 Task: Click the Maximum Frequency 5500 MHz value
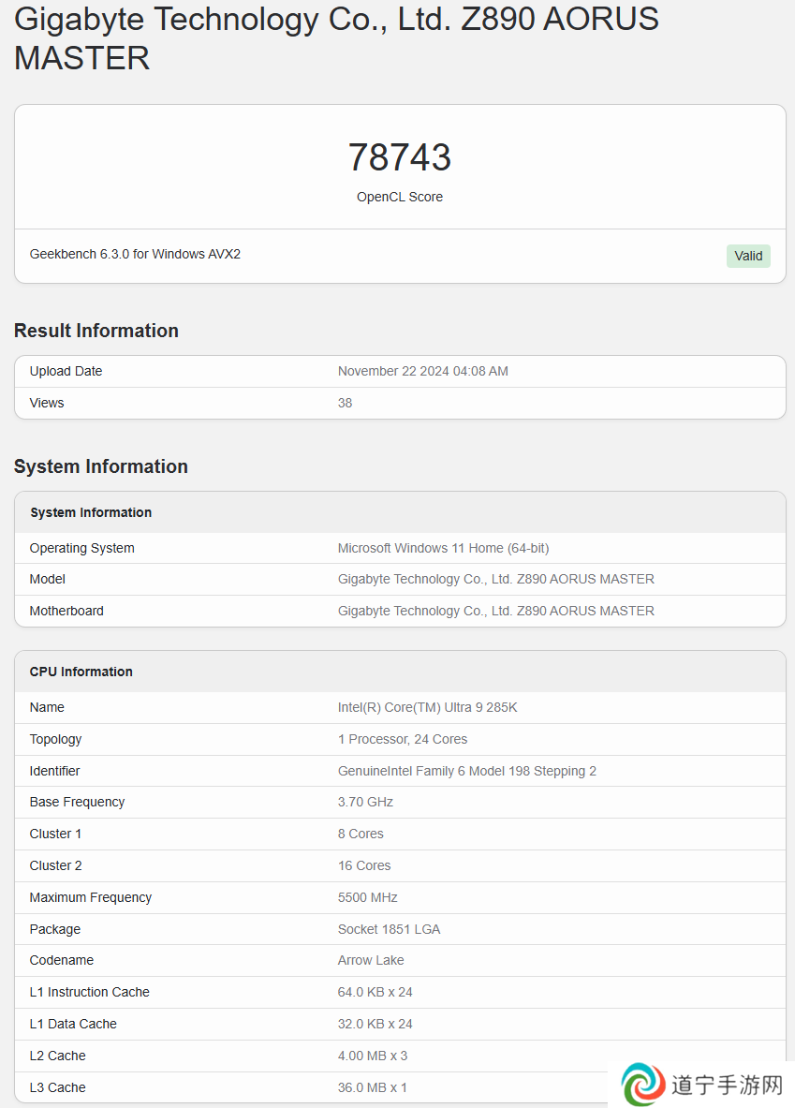[367, 897]
